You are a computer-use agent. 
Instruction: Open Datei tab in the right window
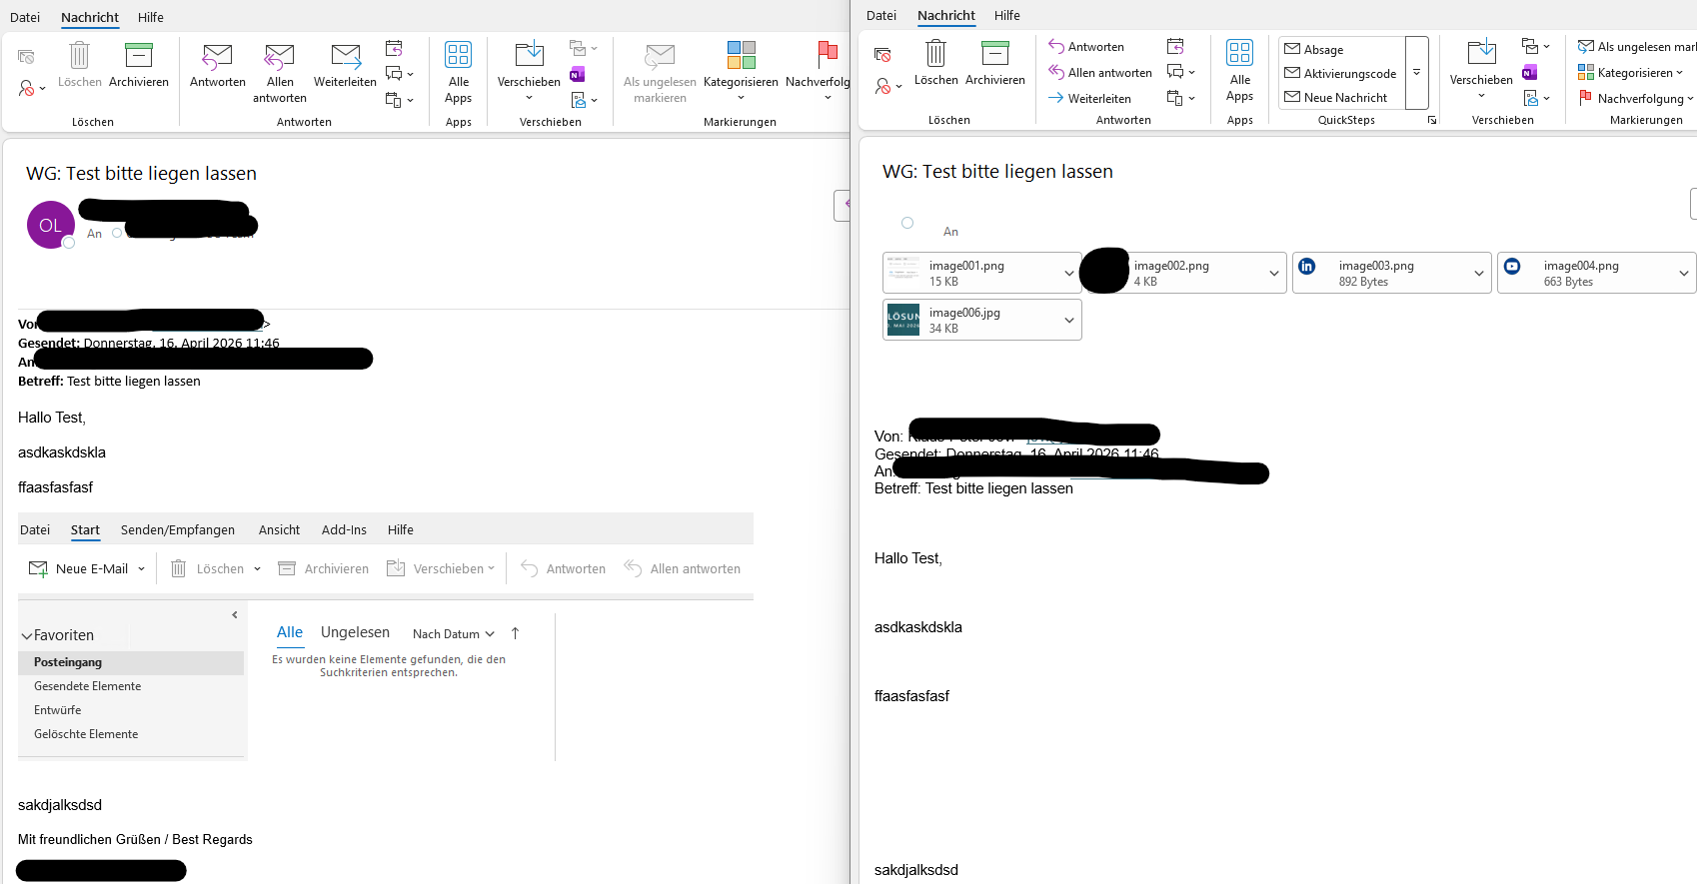tap(880, 15)
